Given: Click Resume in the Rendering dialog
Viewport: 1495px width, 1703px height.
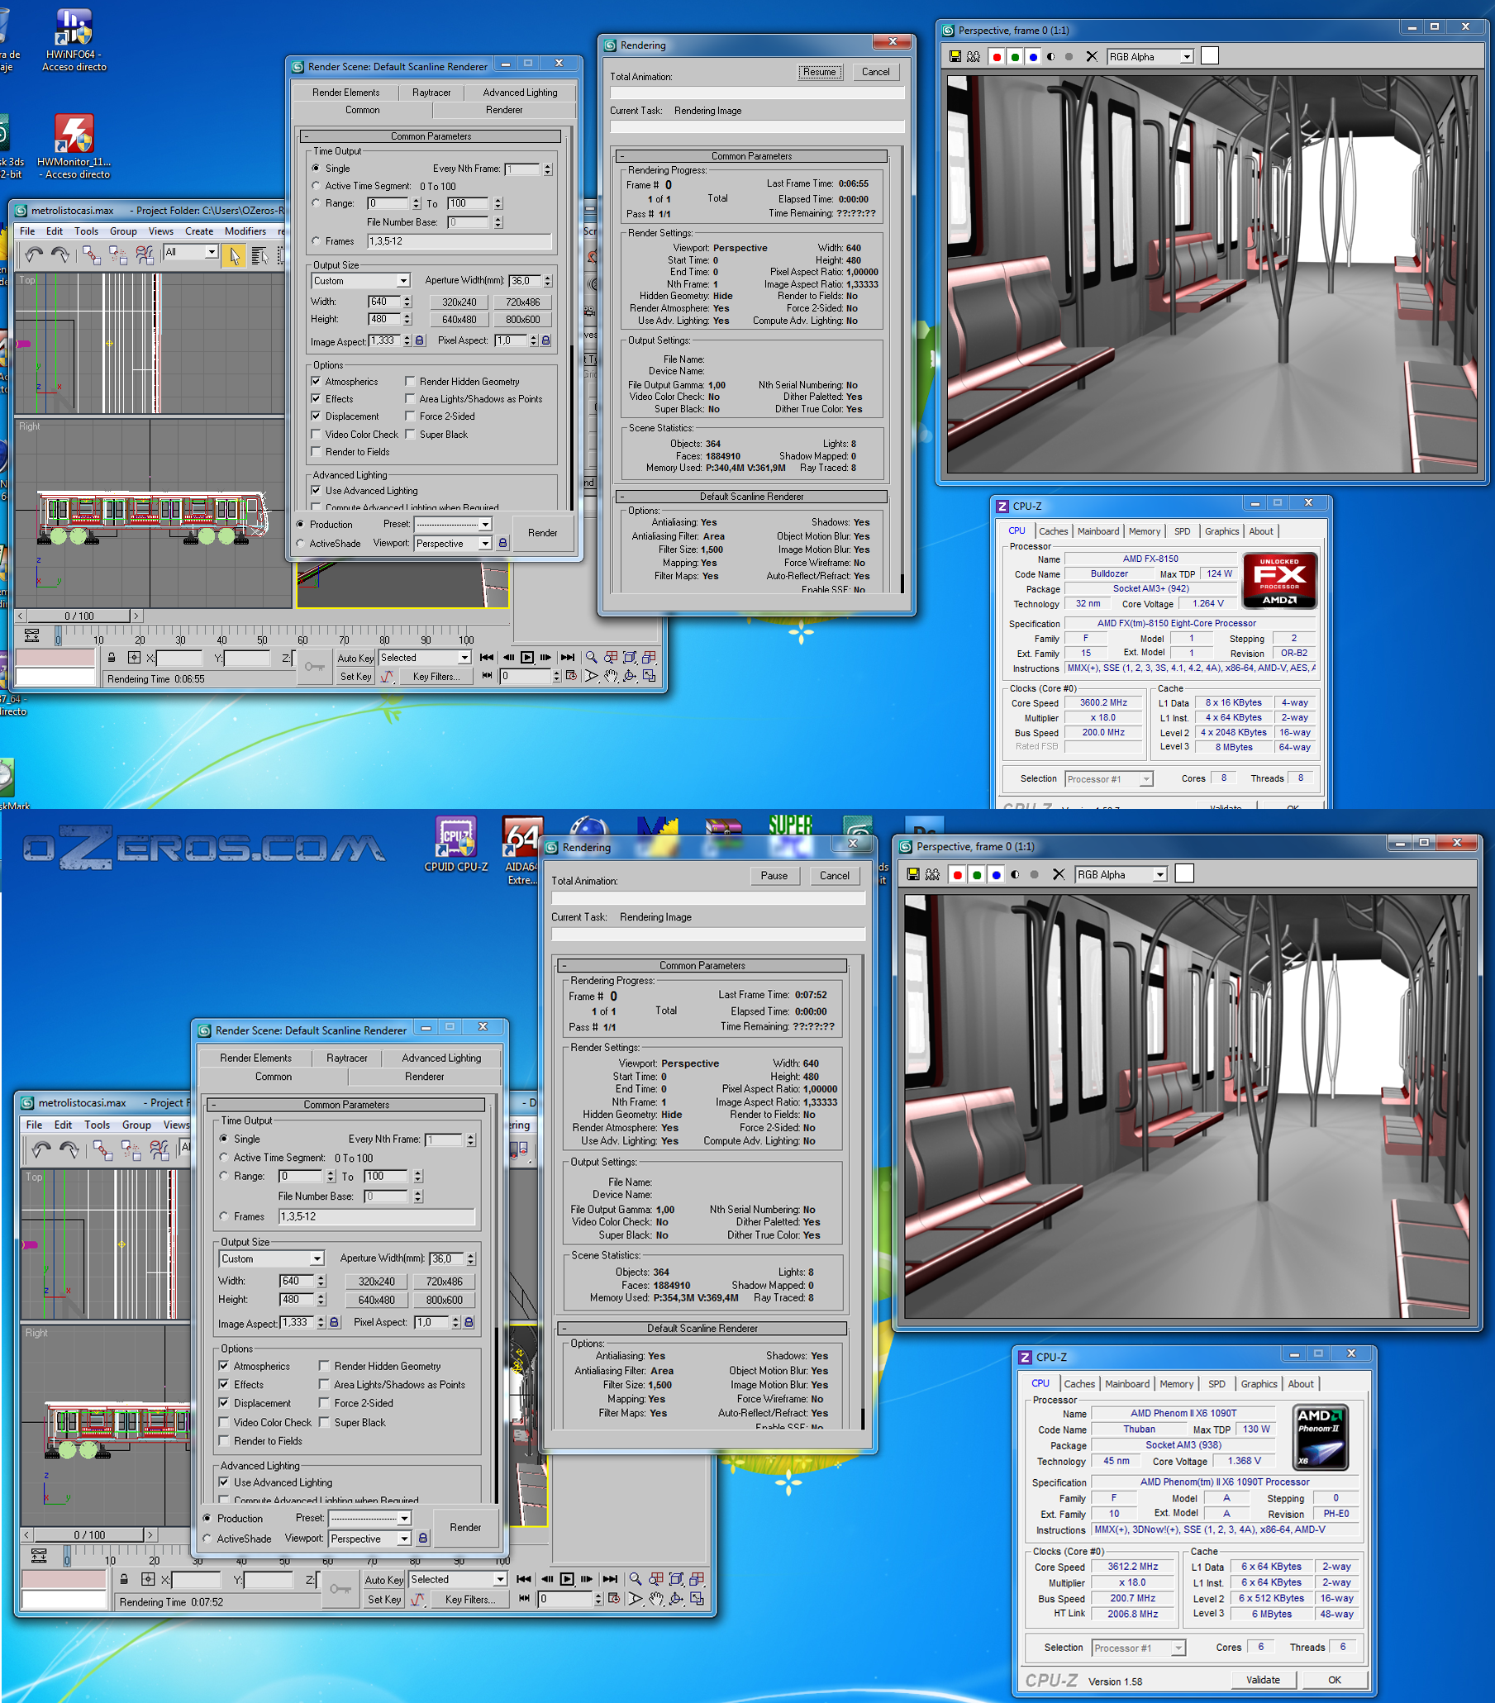Looking at the screenshot, I should click(x=819, y=72).
